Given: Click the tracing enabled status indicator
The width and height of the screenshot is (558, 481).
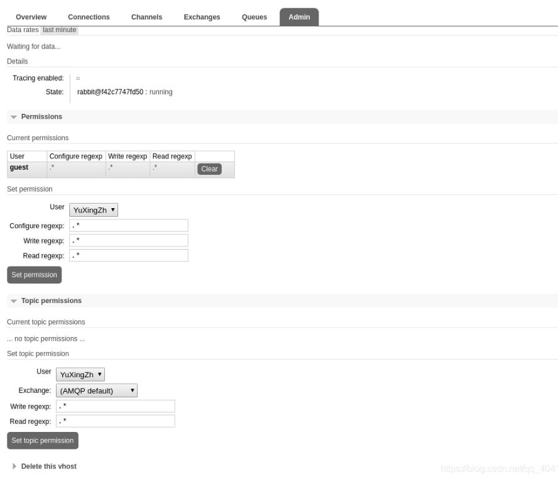Looking at the screenshot, I should [x=79, y=79].
